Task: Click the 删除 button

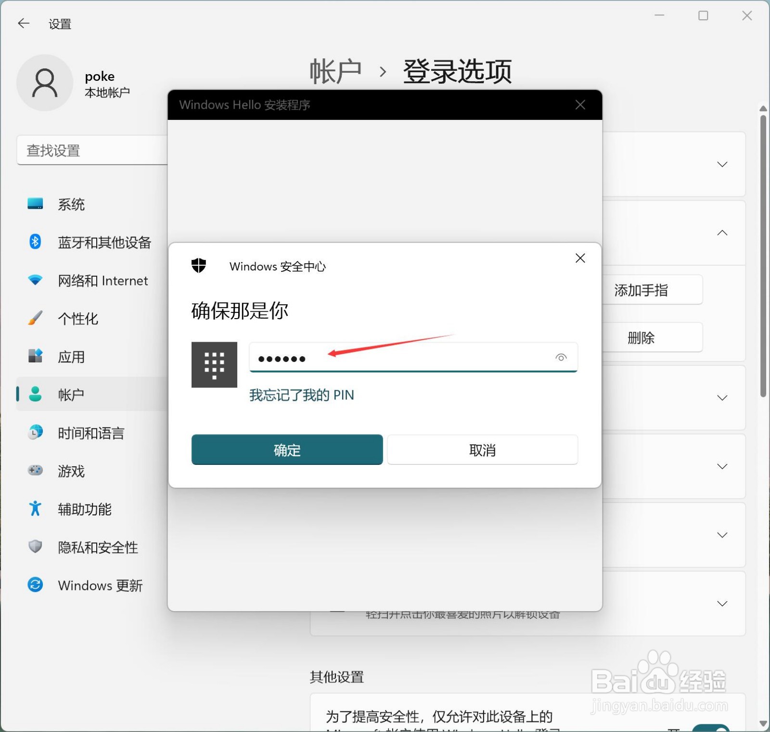Action: pos(652,337)
